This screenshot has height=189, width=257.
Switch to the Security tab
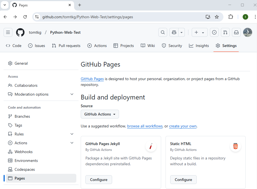pos(172,46)
